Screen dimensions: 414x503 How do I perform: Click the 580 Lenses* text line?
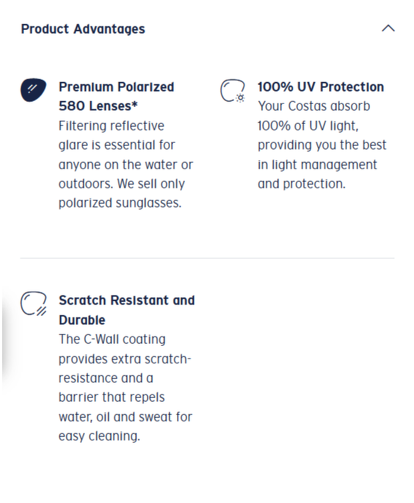[x=94, y=107]
